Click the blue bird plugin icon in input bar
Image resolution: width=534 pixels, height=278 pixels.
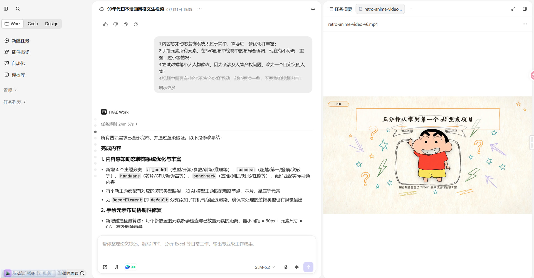coord(127,267)
